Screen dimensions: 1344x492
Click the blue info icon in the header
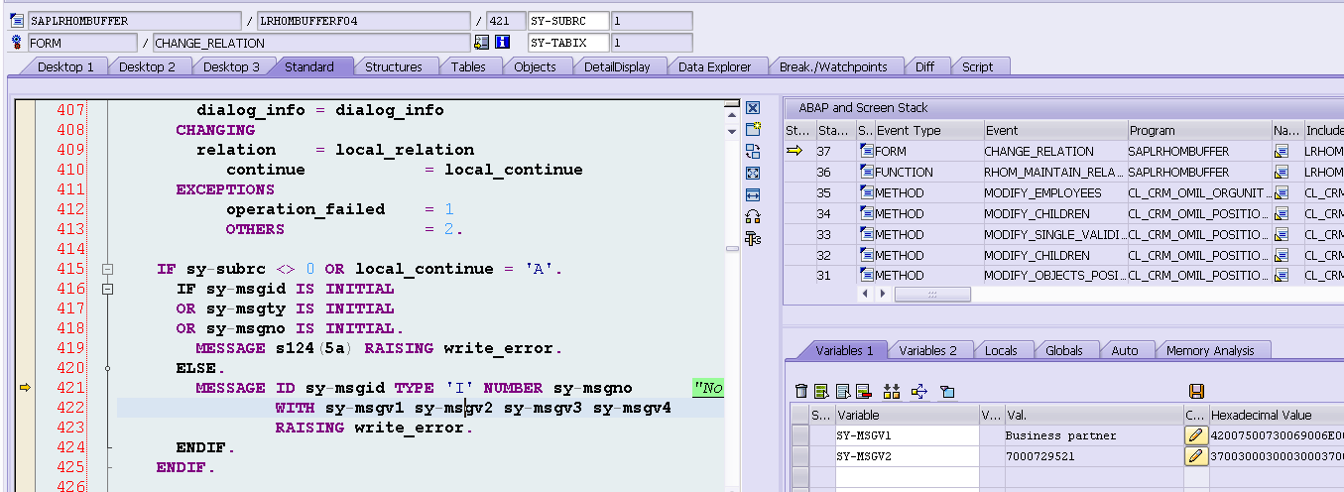click(503, 43)
